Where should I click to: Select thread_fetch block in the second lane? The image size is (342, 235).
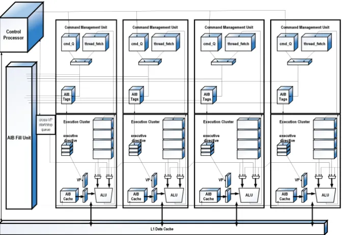(x=166, y=42)
